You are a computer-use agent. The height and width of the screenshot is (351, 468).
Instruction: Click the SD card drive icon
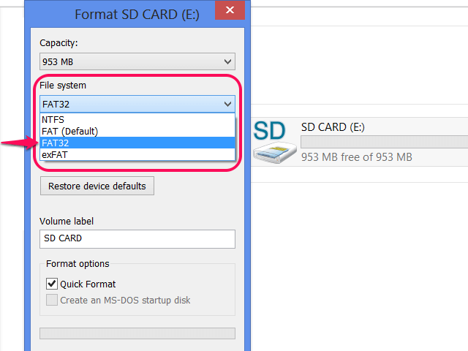pyautogui.click(x=274, y=142)
